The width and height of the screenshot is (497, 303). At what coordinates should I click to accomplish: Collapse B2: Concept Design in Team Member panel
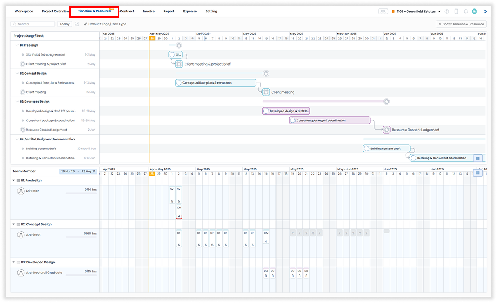[14, 224]
